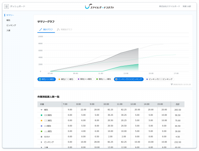Click the curve icon on second graph tab

(x=58, y=29)
